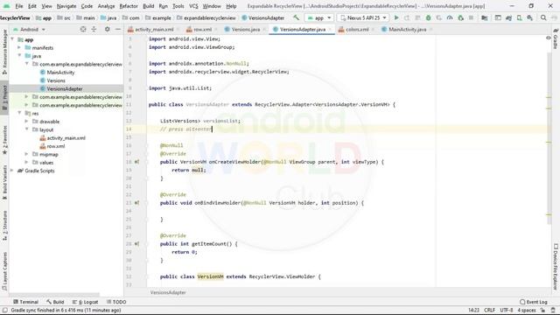Expand the Gradle Scripts node

[x=12, y=171]
